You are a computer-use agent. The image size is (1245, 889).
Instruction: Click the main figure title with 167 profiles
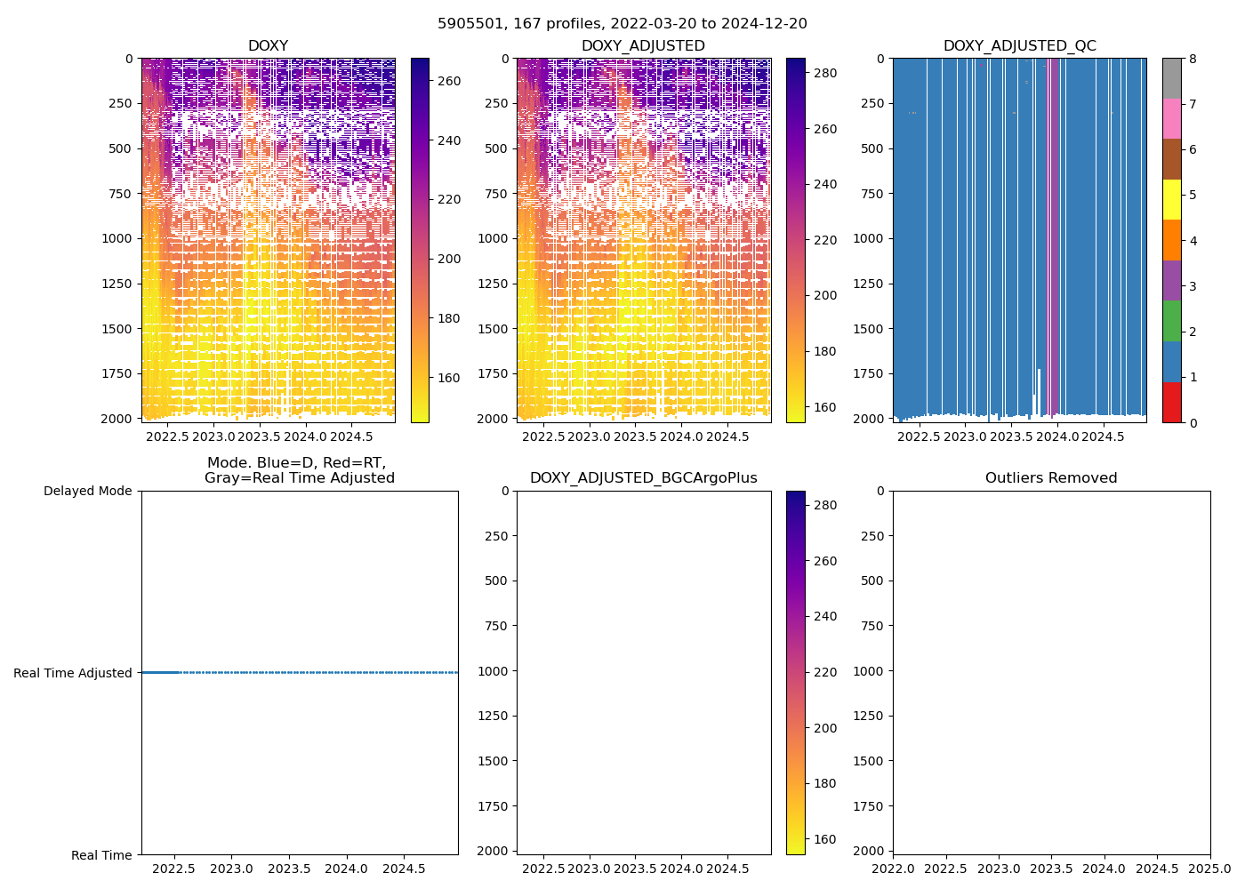click(622, 24)
